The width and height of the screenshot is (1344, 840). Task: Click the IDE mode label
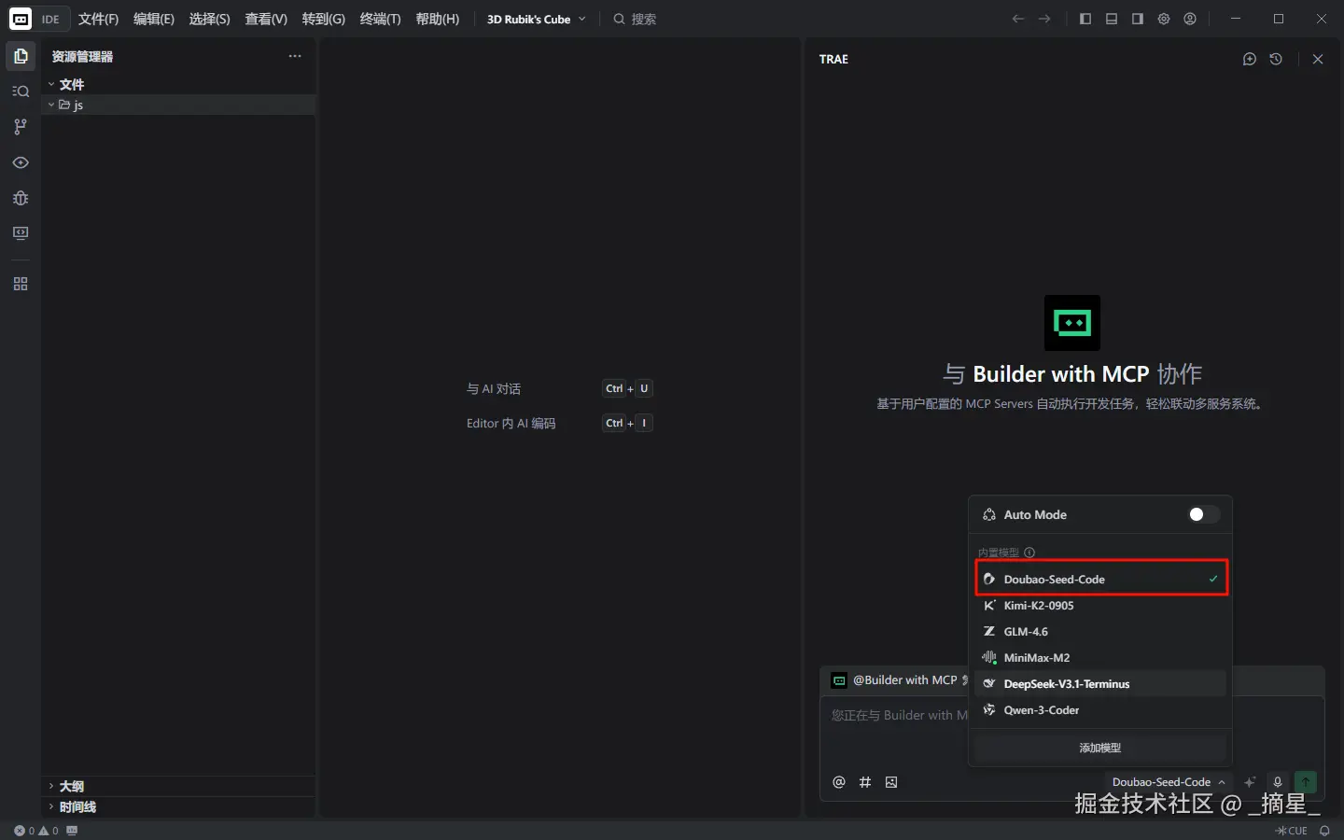[x=50, y=19]
